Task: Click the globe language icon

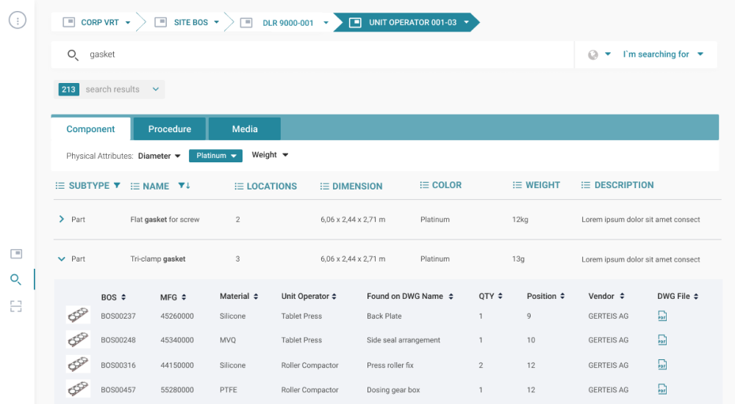Action: click(593, 55)
